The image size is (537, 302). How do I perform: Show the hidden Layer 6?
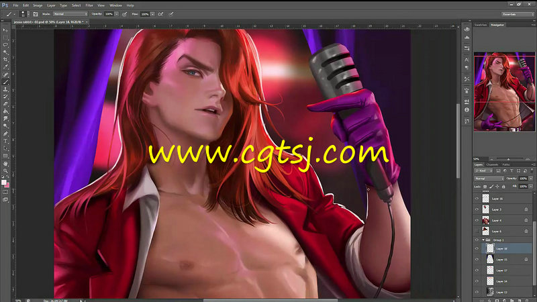477,231
